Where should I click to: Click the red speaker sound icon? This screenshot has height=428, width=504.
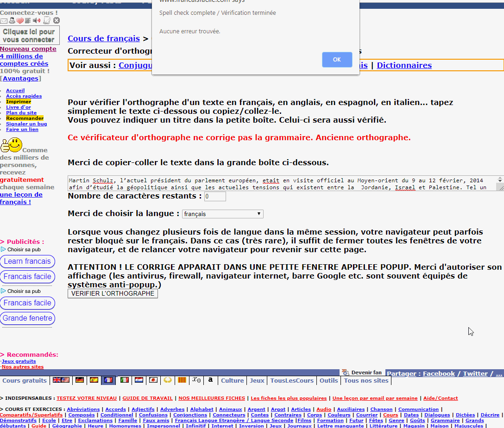click(37, 21)
